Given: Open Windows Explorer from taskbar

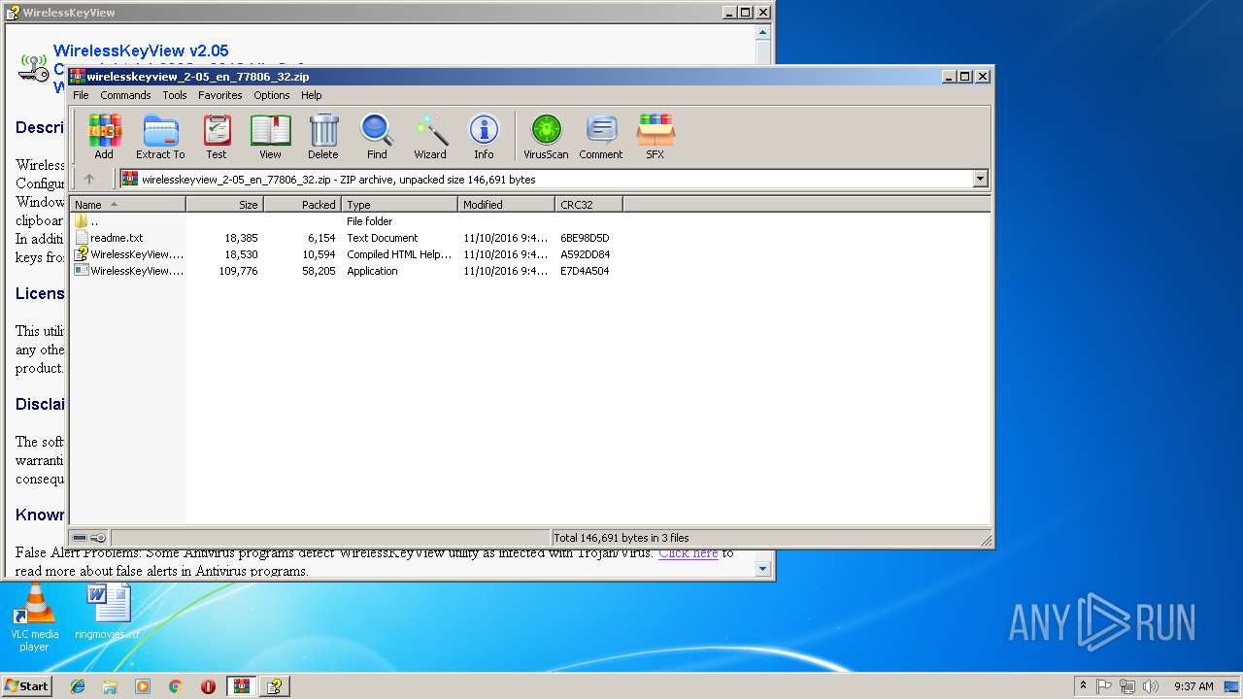Looking at the screenshot, I should (x=110, y=686).
